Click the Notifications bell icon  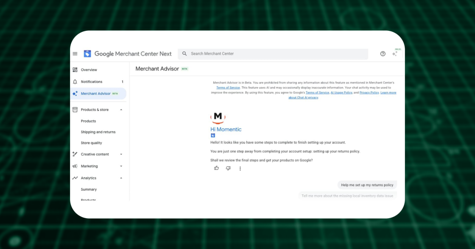coord(75,82)
